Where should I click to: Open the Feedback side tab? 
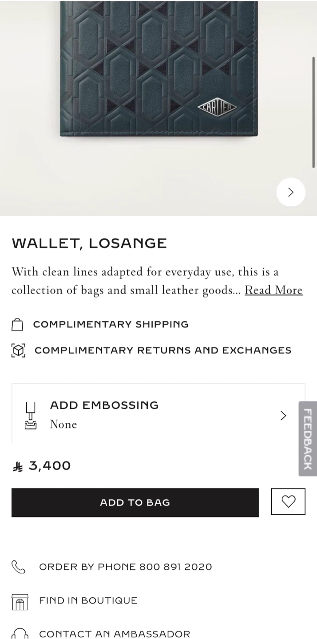(x=307, y=438)
